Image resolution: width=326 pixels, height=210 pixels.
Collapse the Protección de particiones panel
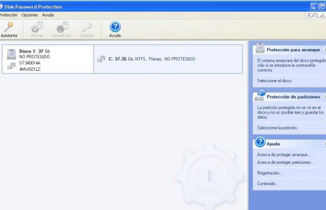[325, 97]
